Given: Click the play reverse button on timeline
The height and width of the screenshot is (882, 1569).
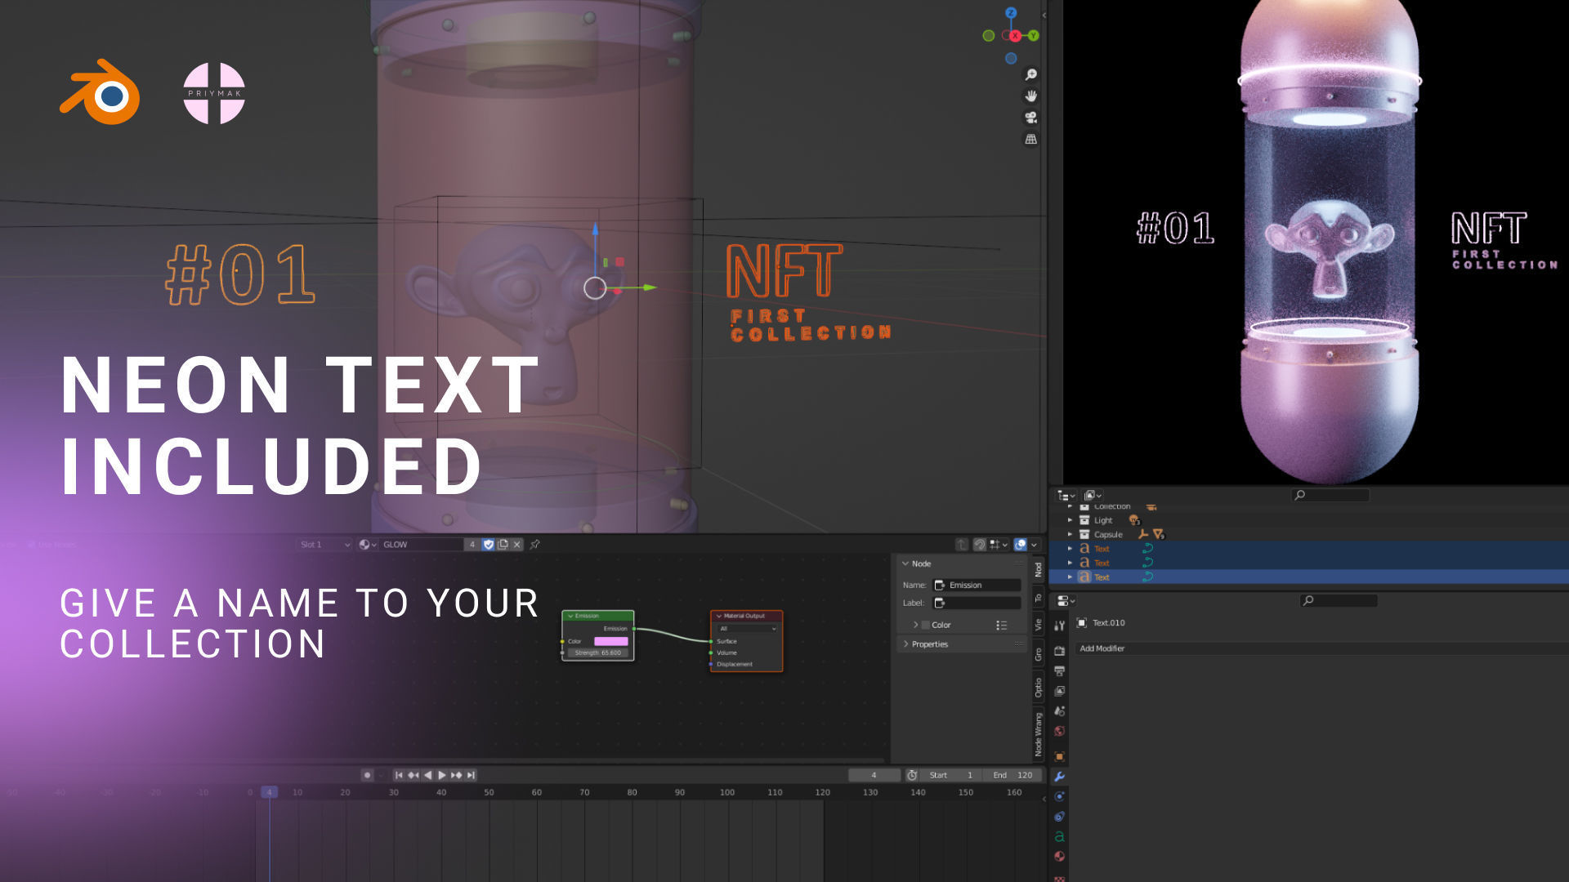Looking at the screenshot, I should [427, 776].
